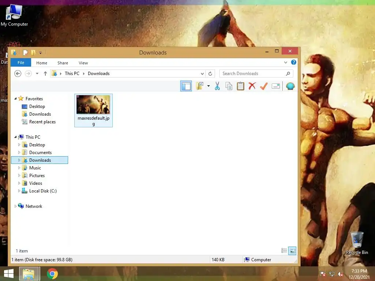Click the Forward navigation arrow
The height and width of the screenshot is (281, 375).
[x=28, y=74]
